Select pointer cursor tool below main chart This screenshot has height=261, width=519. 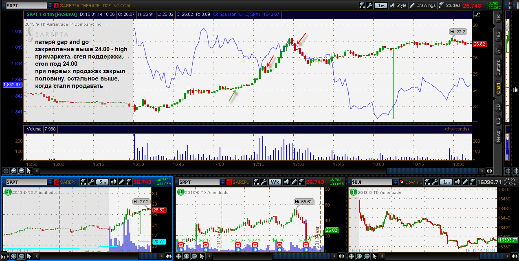point(29,171)
